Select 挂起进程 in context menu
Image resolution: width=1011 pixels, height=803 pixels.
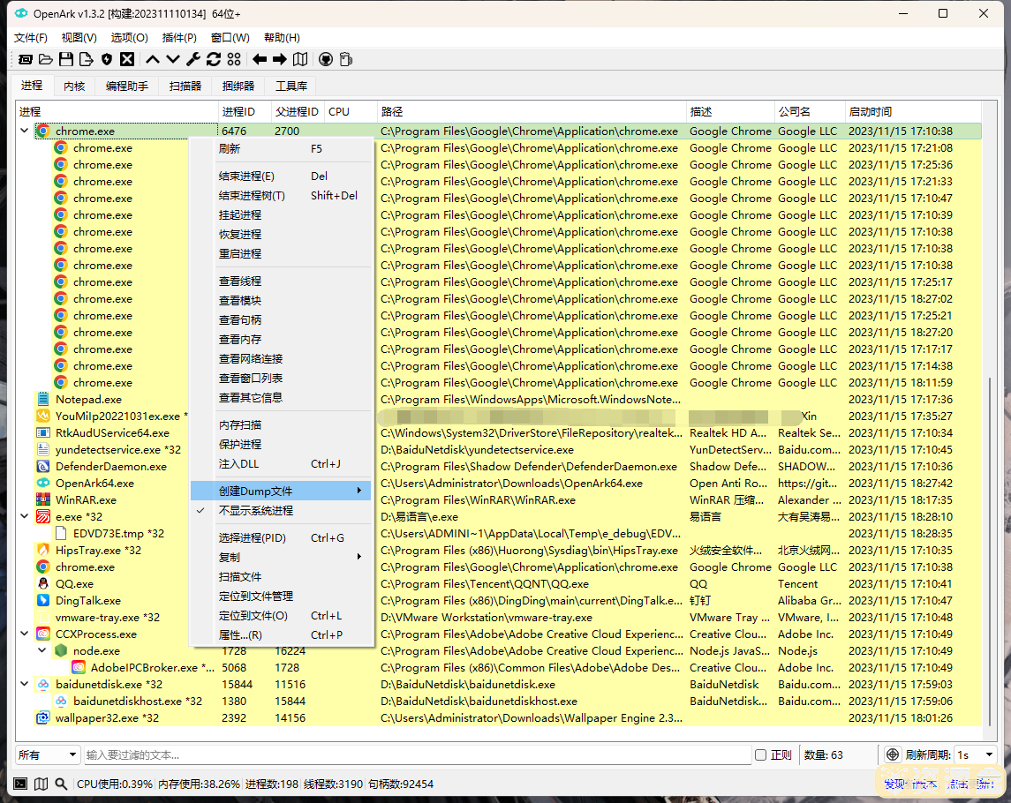[x=281, y=214]
